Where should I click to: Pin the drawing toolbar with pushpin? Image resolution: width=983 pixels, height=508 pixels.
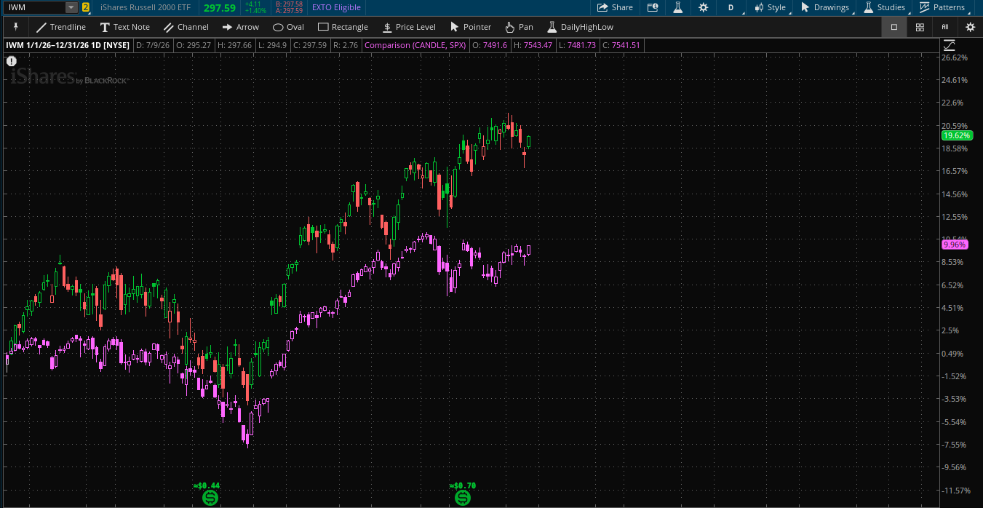tap(15, 27)
